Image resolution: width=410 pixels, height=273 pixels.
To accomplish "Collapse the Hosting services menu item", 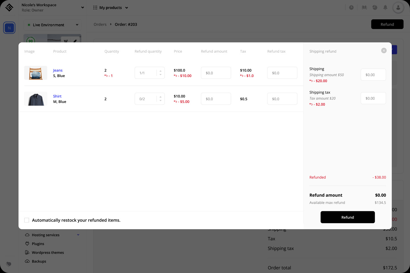I will [x=78, y=235].
